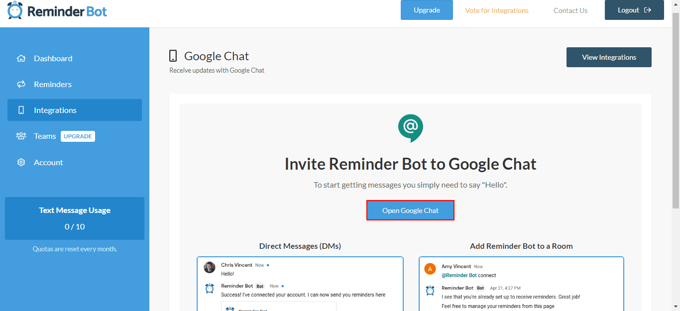
Task: Click Amy Vincent's orange 'A' avatar
Action: (x=430, y=269)
